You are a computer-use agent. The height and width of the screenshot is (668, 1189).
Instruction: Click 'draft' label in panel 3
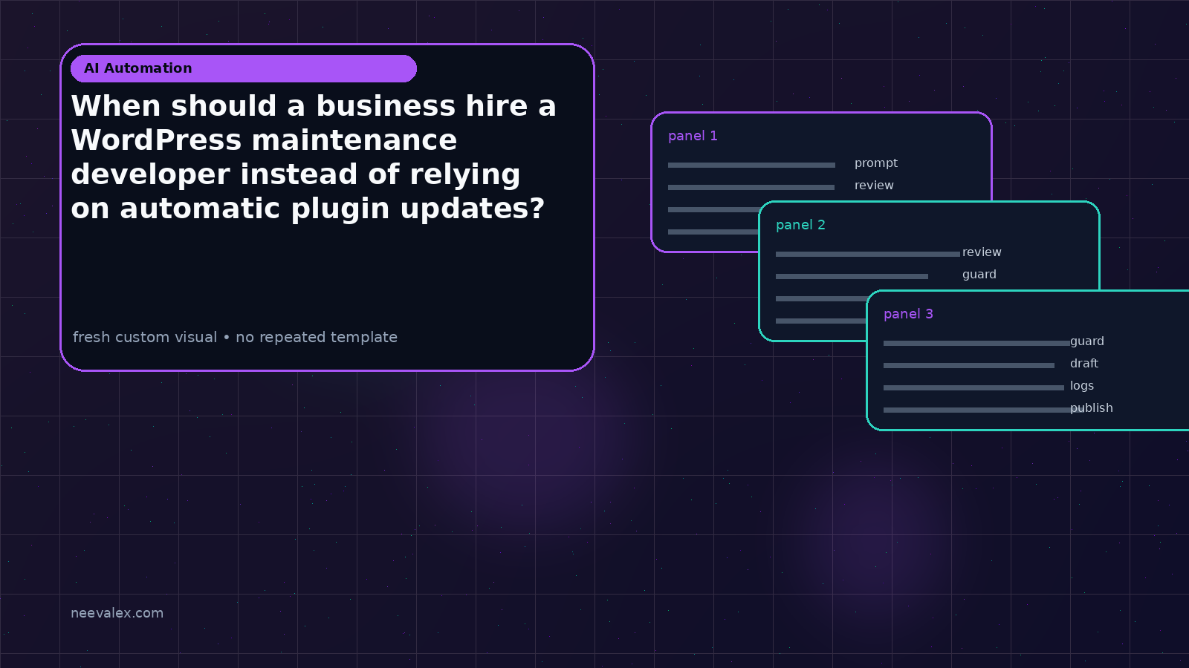click(1084, 364)
